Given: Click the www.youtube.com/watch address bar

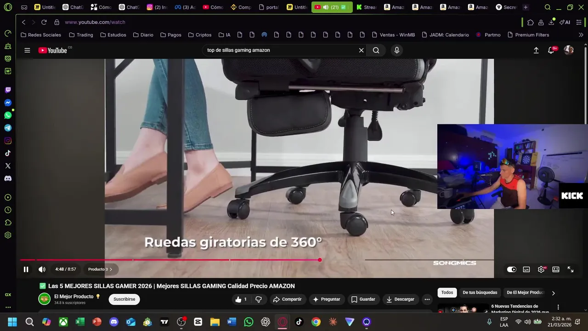Looking at the screenshot, I should click(95, 22).
